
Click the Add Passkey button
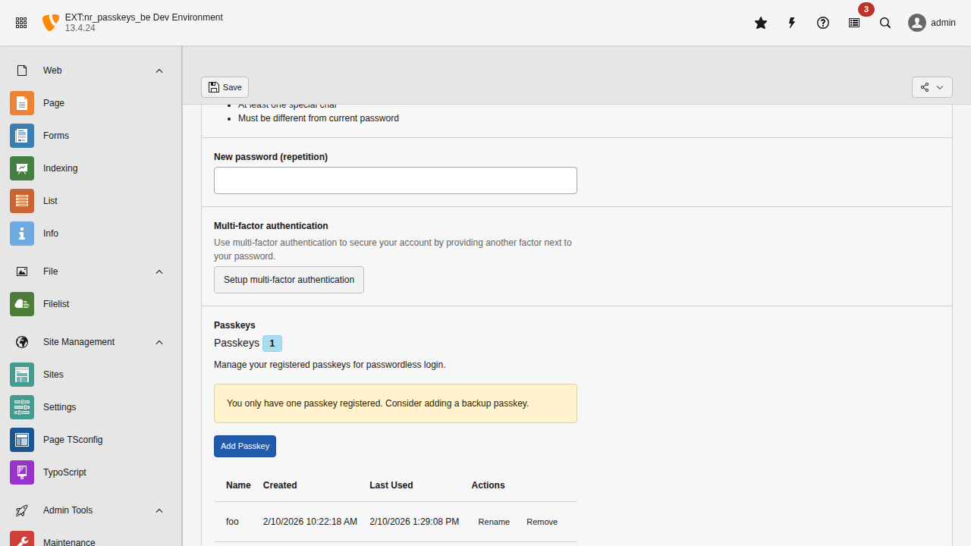click(x=244, y=446)
